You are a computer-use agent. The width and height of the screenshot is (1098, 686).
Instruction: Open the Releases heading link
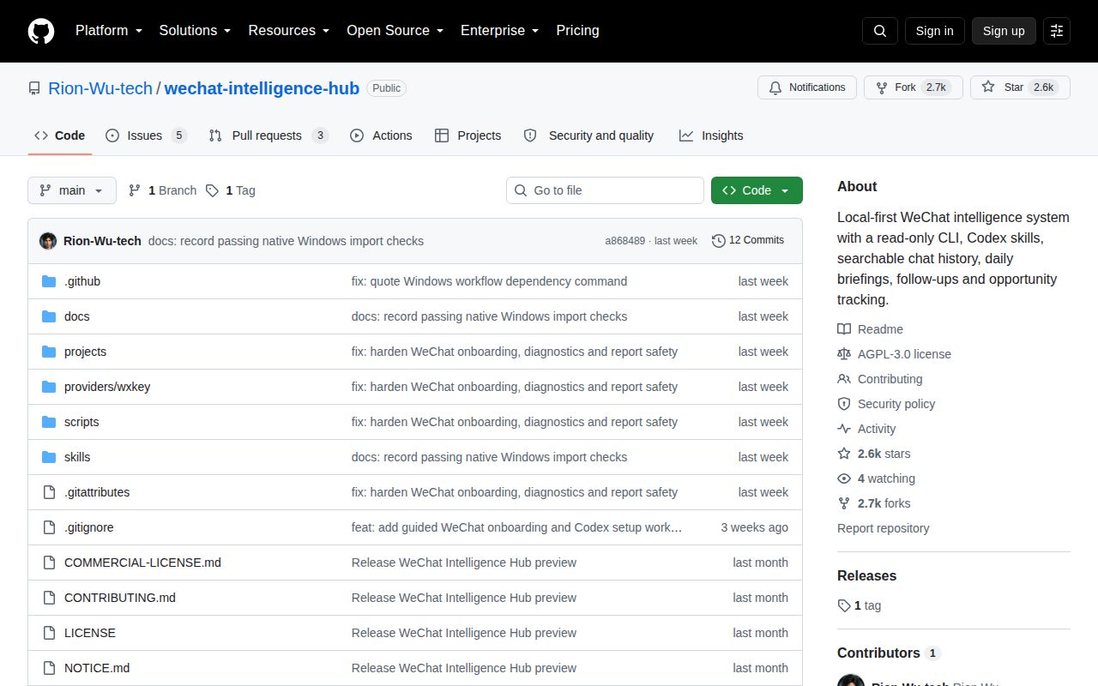[x=866, y=576]
